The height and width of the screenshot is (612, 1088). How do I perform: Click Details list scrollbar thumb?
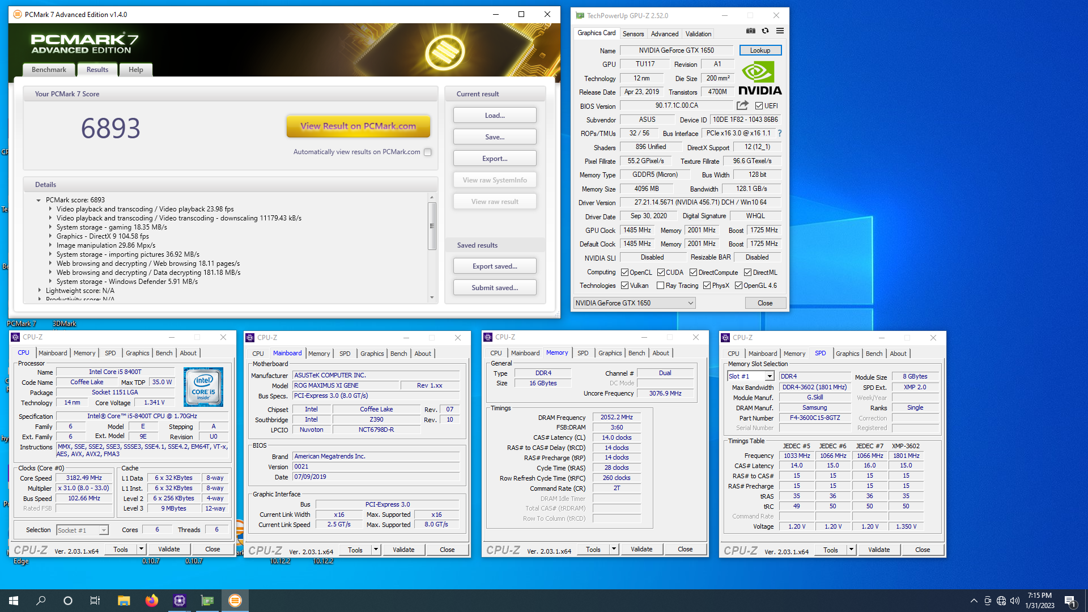coord(432,226)
